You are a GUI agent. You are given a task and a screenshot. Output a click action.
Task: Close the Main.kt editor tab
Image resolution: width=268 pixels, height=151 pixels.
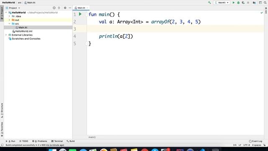tap(88, 8)
